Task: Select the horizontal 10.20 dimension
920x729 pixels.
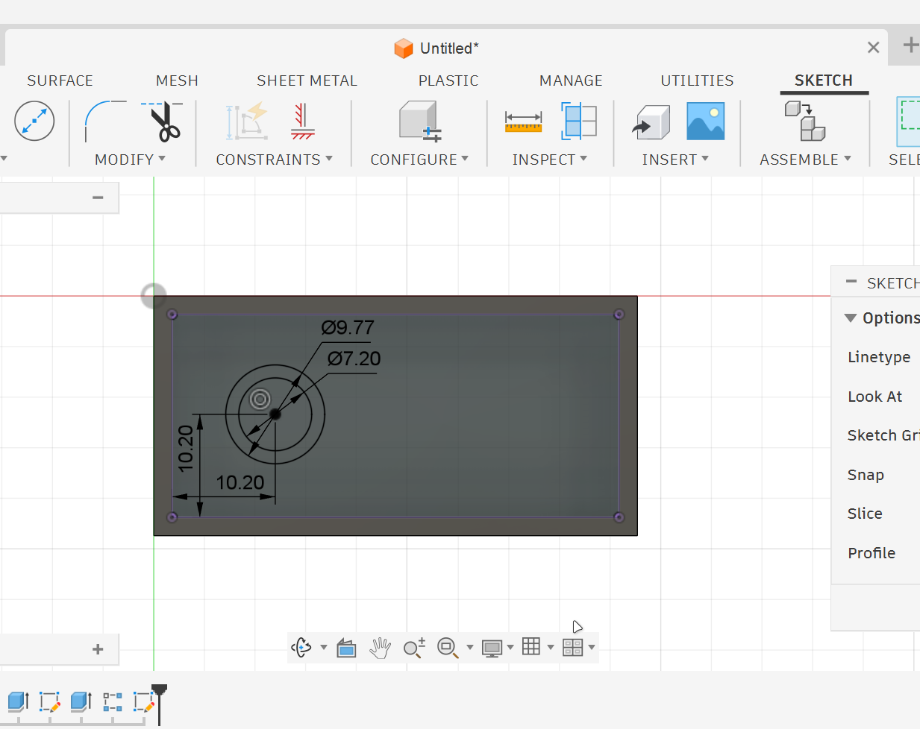Action: [x=240, y=482]
